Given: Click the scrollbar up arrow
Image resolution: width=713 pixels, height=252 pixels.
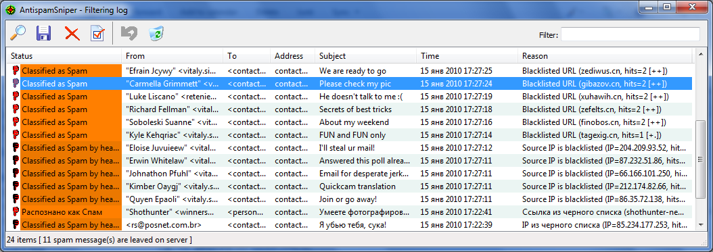Looking at the screenshot, I should (700, 56).
